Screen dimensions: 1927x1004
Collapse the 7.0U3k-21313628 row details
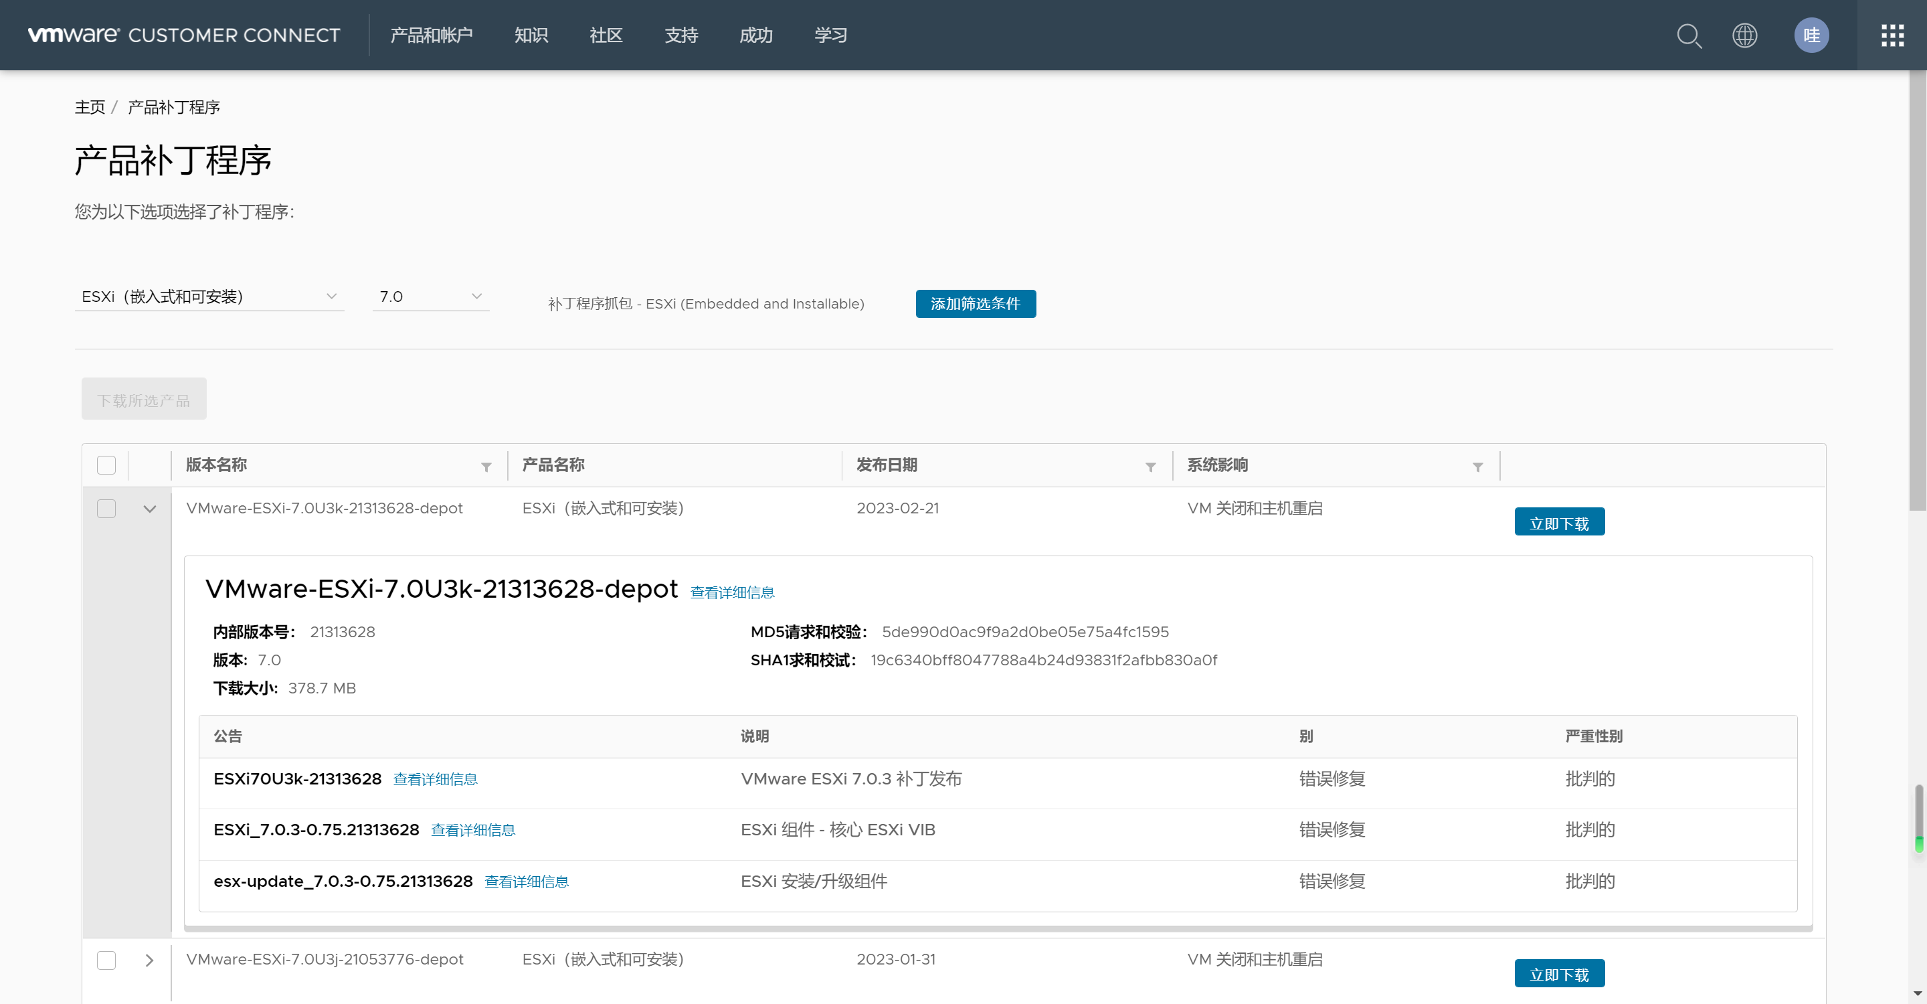(150, 509)
